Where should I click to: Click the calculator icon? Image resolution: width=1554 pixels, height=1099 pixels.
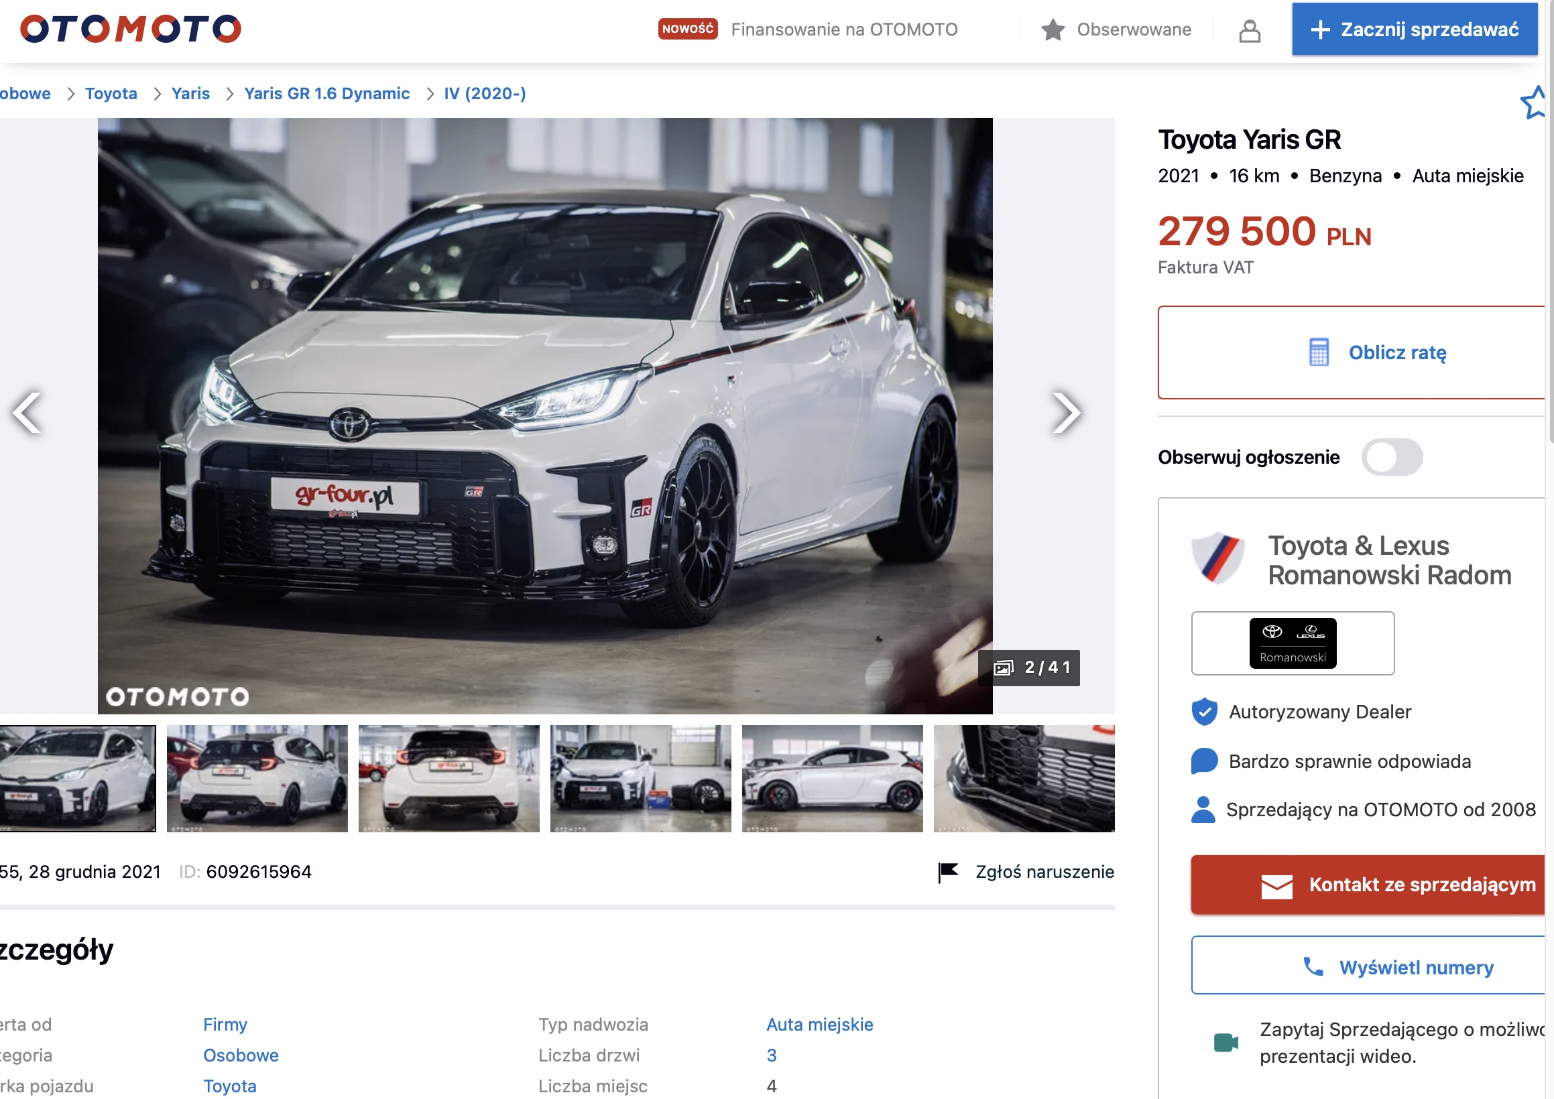(x=1319, y=352)
